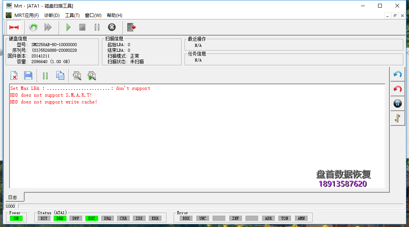Viewport: 409px width, 227px height.
Task: Click the ruler icon in right sidebar
Action: (397, 118)
